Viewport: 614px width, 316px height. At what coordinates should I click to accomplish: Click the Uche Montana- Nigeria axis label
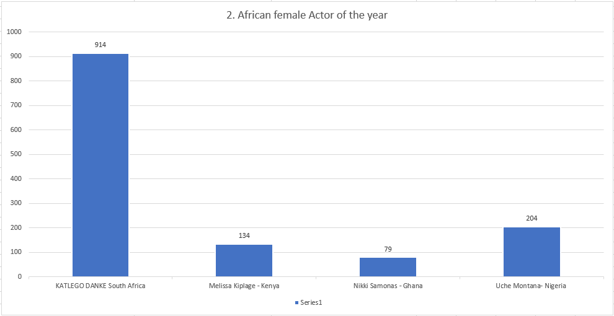pyautogui.click(x=532, y=286)
